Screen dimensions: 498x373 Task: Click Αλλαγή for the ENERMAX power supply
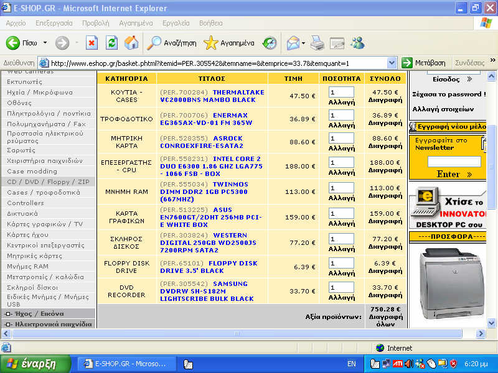[x=342, y=126]
